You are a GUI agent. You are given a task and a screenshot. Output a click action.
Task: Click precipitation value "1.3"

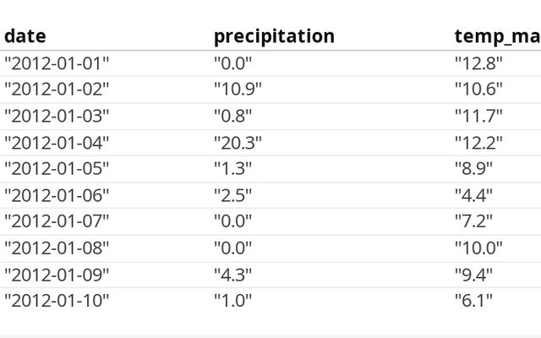(x=232, y=168)
